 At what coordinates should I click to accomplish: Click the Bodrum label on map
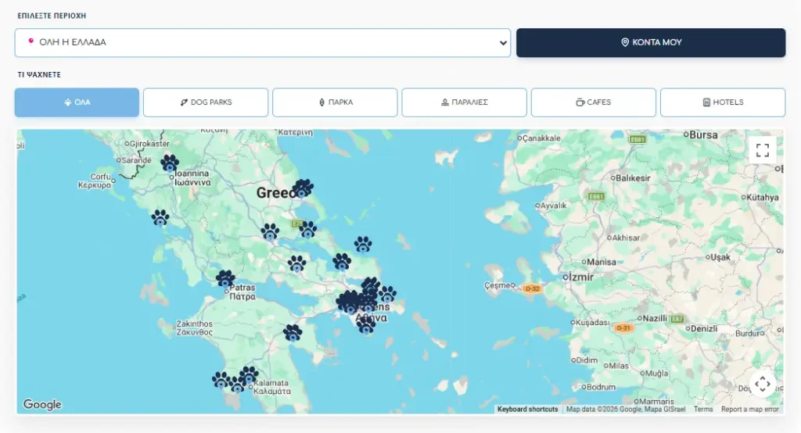(602, 387)
